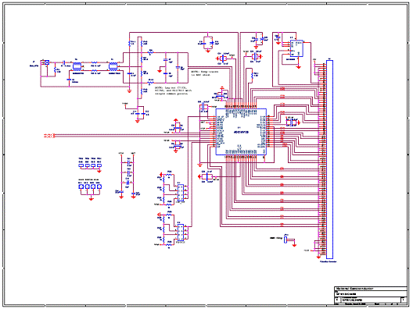Click the lower four-position jumper header block

(181, 233)
